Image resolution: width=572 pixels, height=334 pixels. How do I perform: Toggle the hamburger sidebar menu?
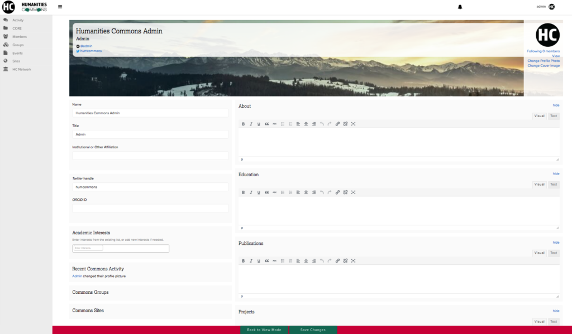[60, 7]
